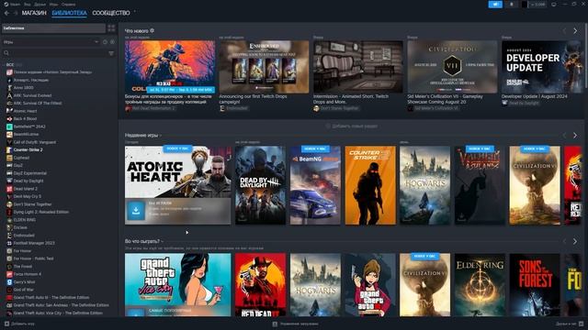Open the Справка menu
This screenshot has width=588, height=330.
click(x=69, y=4)
